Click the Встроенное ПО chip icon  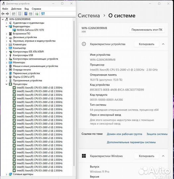click(10, 34)
